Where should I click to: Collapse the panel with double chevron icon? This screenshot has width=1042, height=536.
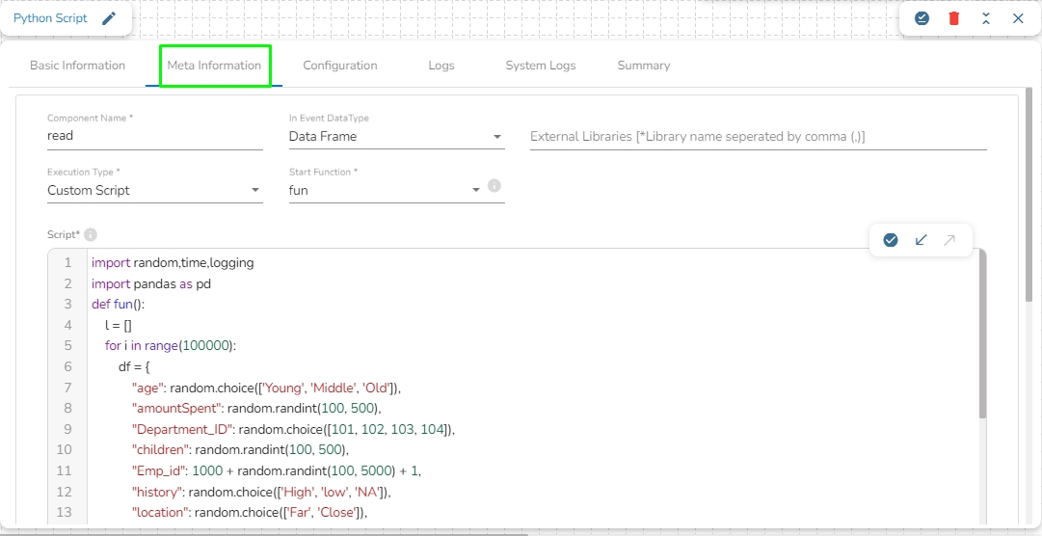coord(985,18)
